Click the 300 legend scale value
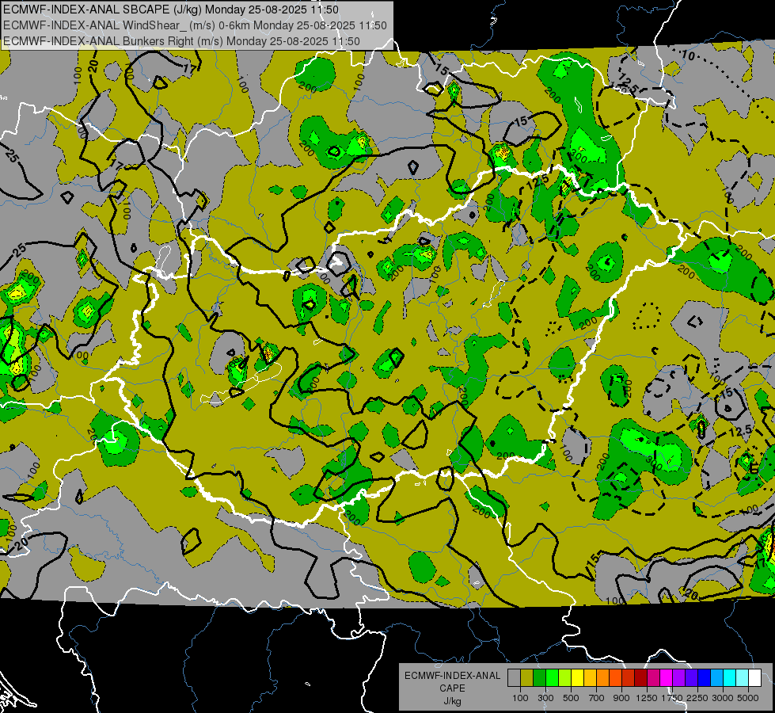Viewport: 775px width, 713px height. coord(545,698)
